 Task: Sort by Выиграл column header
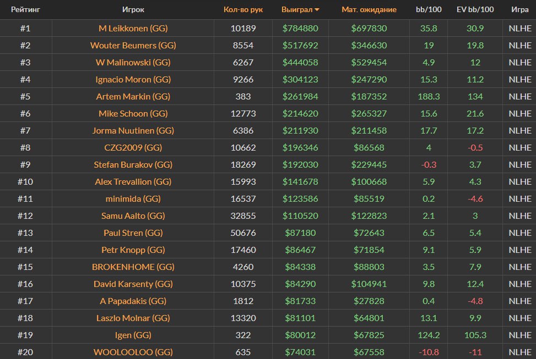(x=296, y=10)
